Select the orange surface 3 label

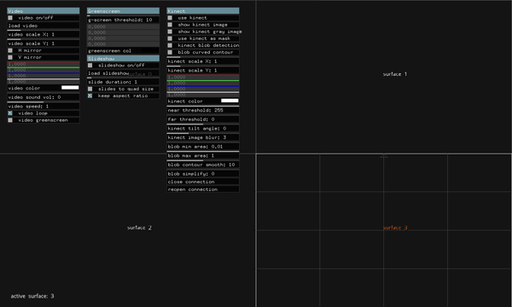395,228
